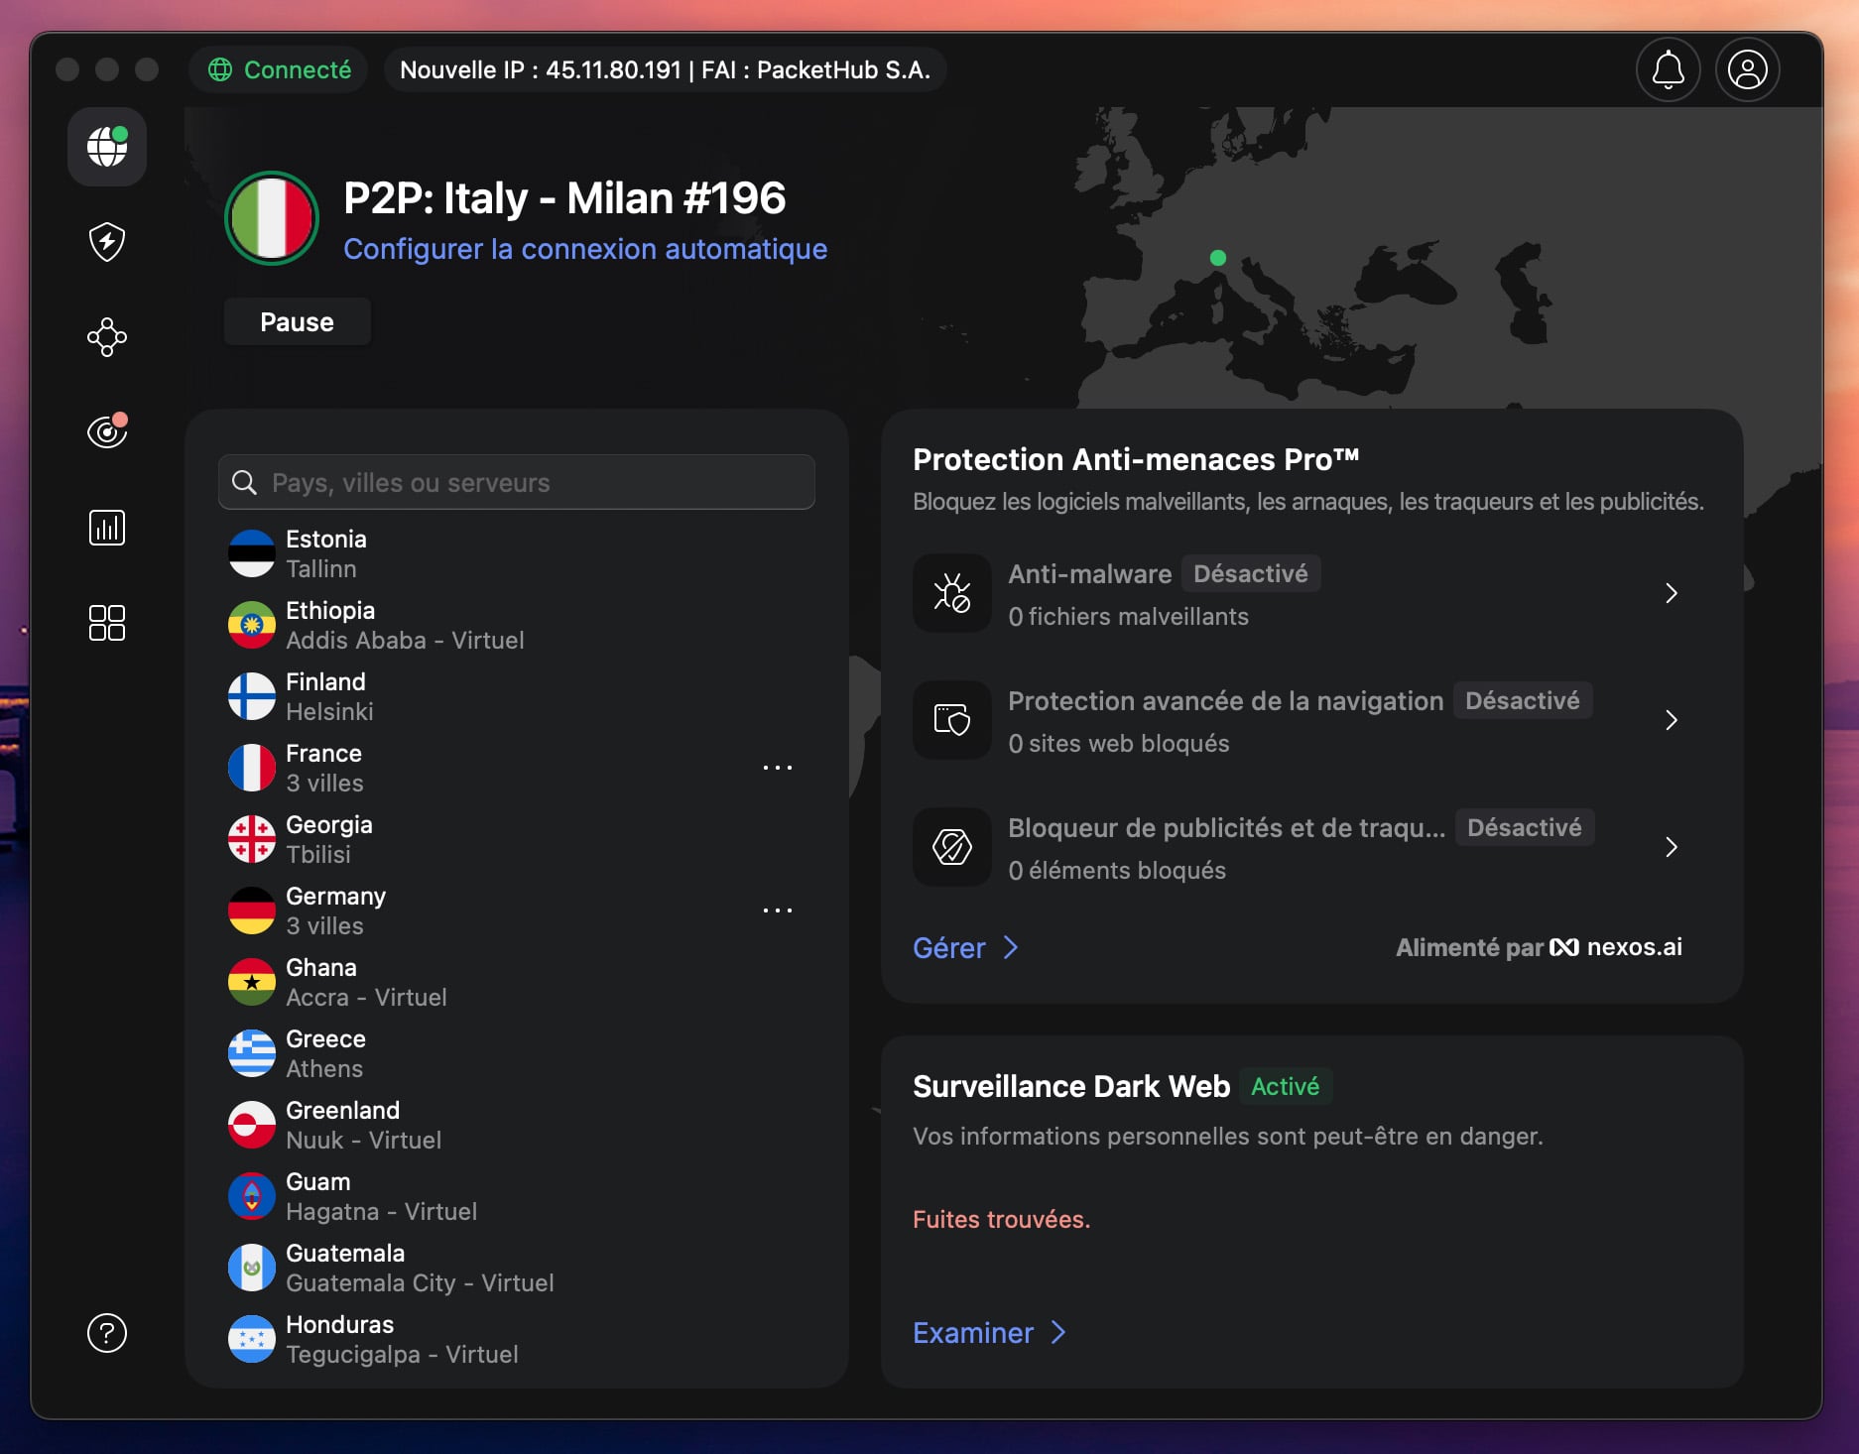Open Protection avancée de la navigation chevron

1672,720
